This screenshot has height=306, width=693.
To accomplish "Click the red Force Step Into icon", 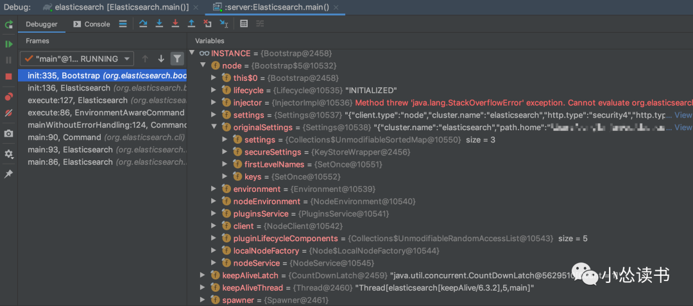I will tap(175, 24).
